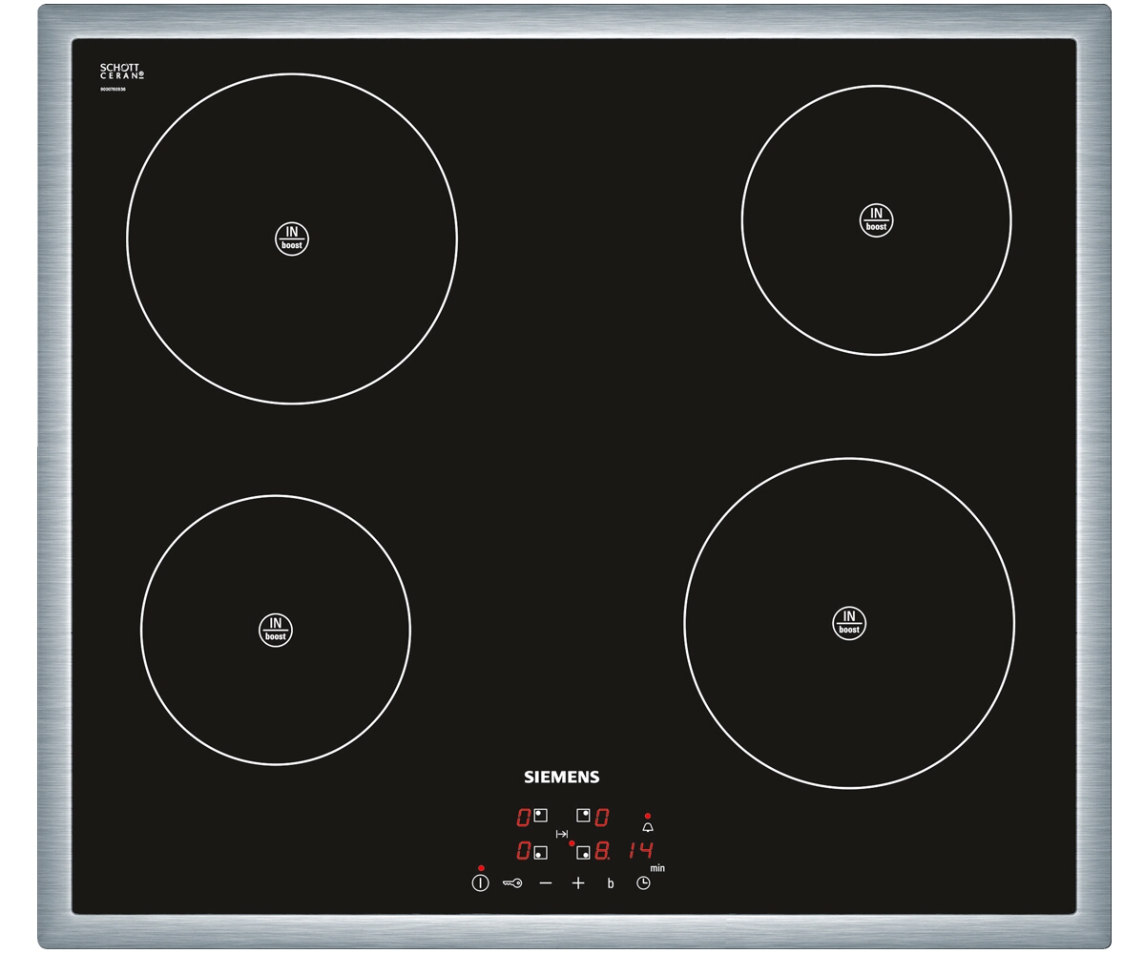The image size is (1145, 954).
Task: Tap the rear-left heat level display '0'
Action: (524, 818)
